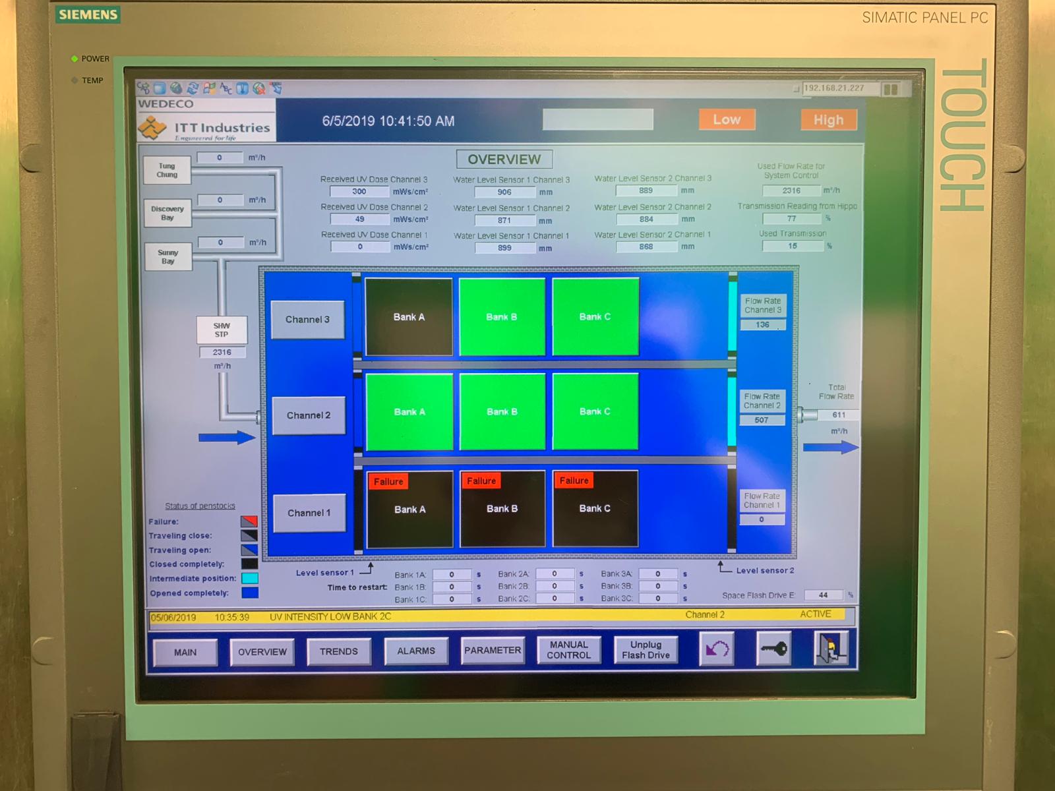Screen dimensions: 1055x791
Task: Open the Channel 1 details
Action: click(x=309, y=513)
